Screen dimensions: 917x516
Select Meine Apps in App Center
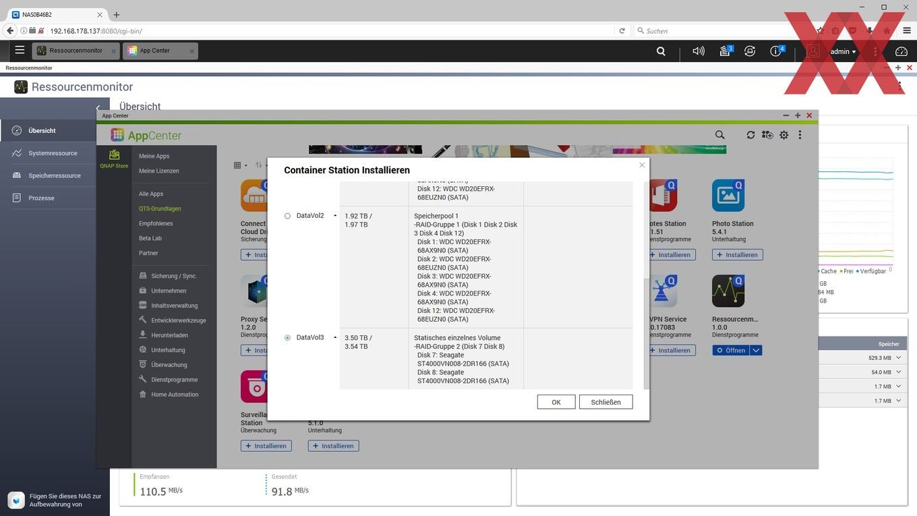tap(154, 156)
